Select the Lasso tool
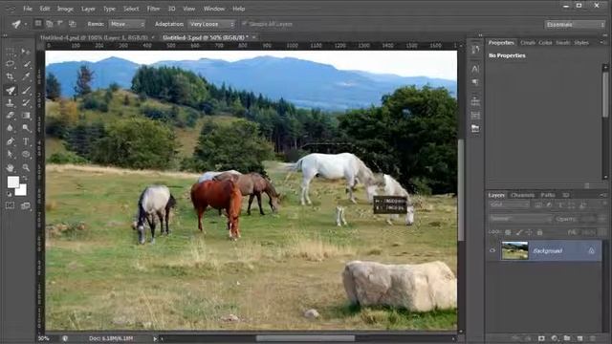612x344 pixels. coord(11,64)
